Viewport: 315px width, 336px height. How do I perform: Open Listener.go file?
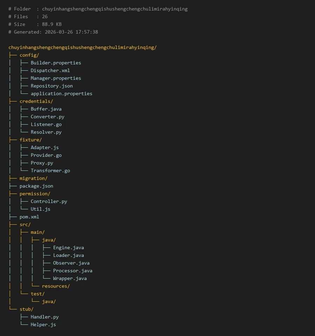click(x=46, y=124)
